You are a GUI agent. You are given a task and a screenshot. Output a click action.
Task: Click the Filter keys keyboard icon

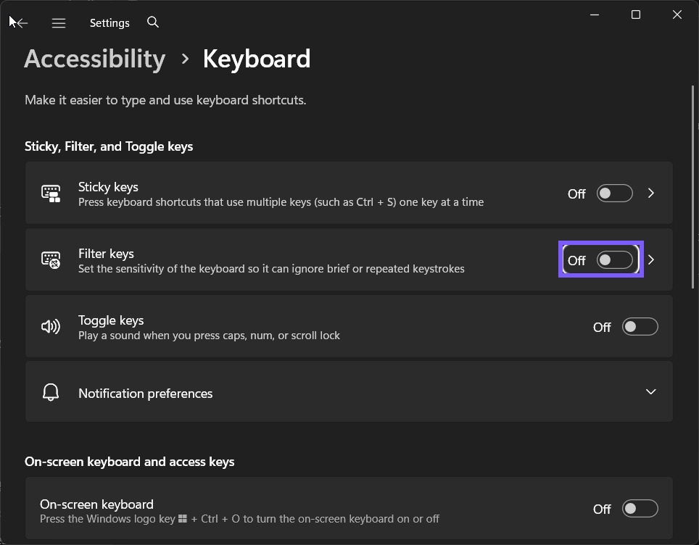pos(51,259)
